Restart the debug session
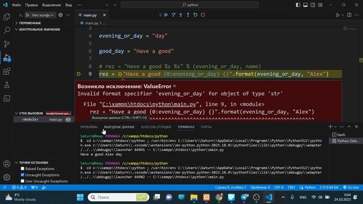The image size is (363, 204). click(195, 15)
